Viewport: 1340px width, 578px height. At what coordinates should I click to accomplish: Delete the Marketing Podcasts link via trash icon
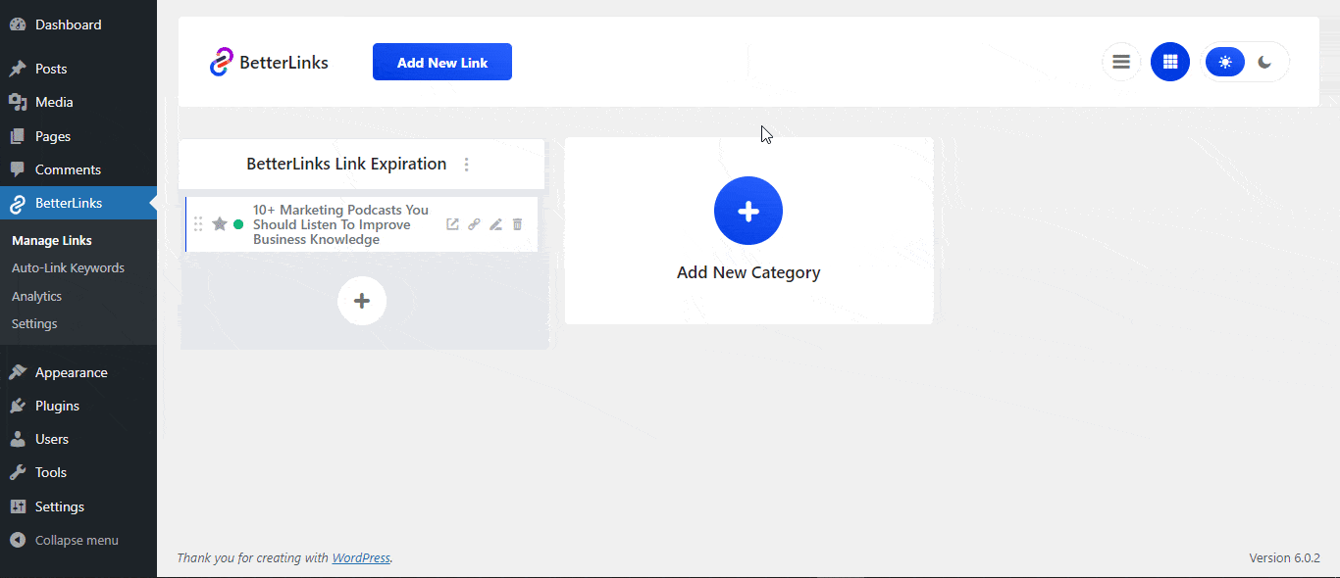click(x=518, y=224)
